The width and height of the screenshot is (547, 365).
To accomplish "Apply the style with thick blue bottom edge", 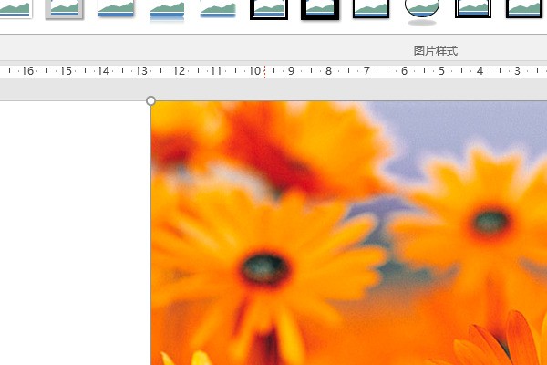I will 116,9.
